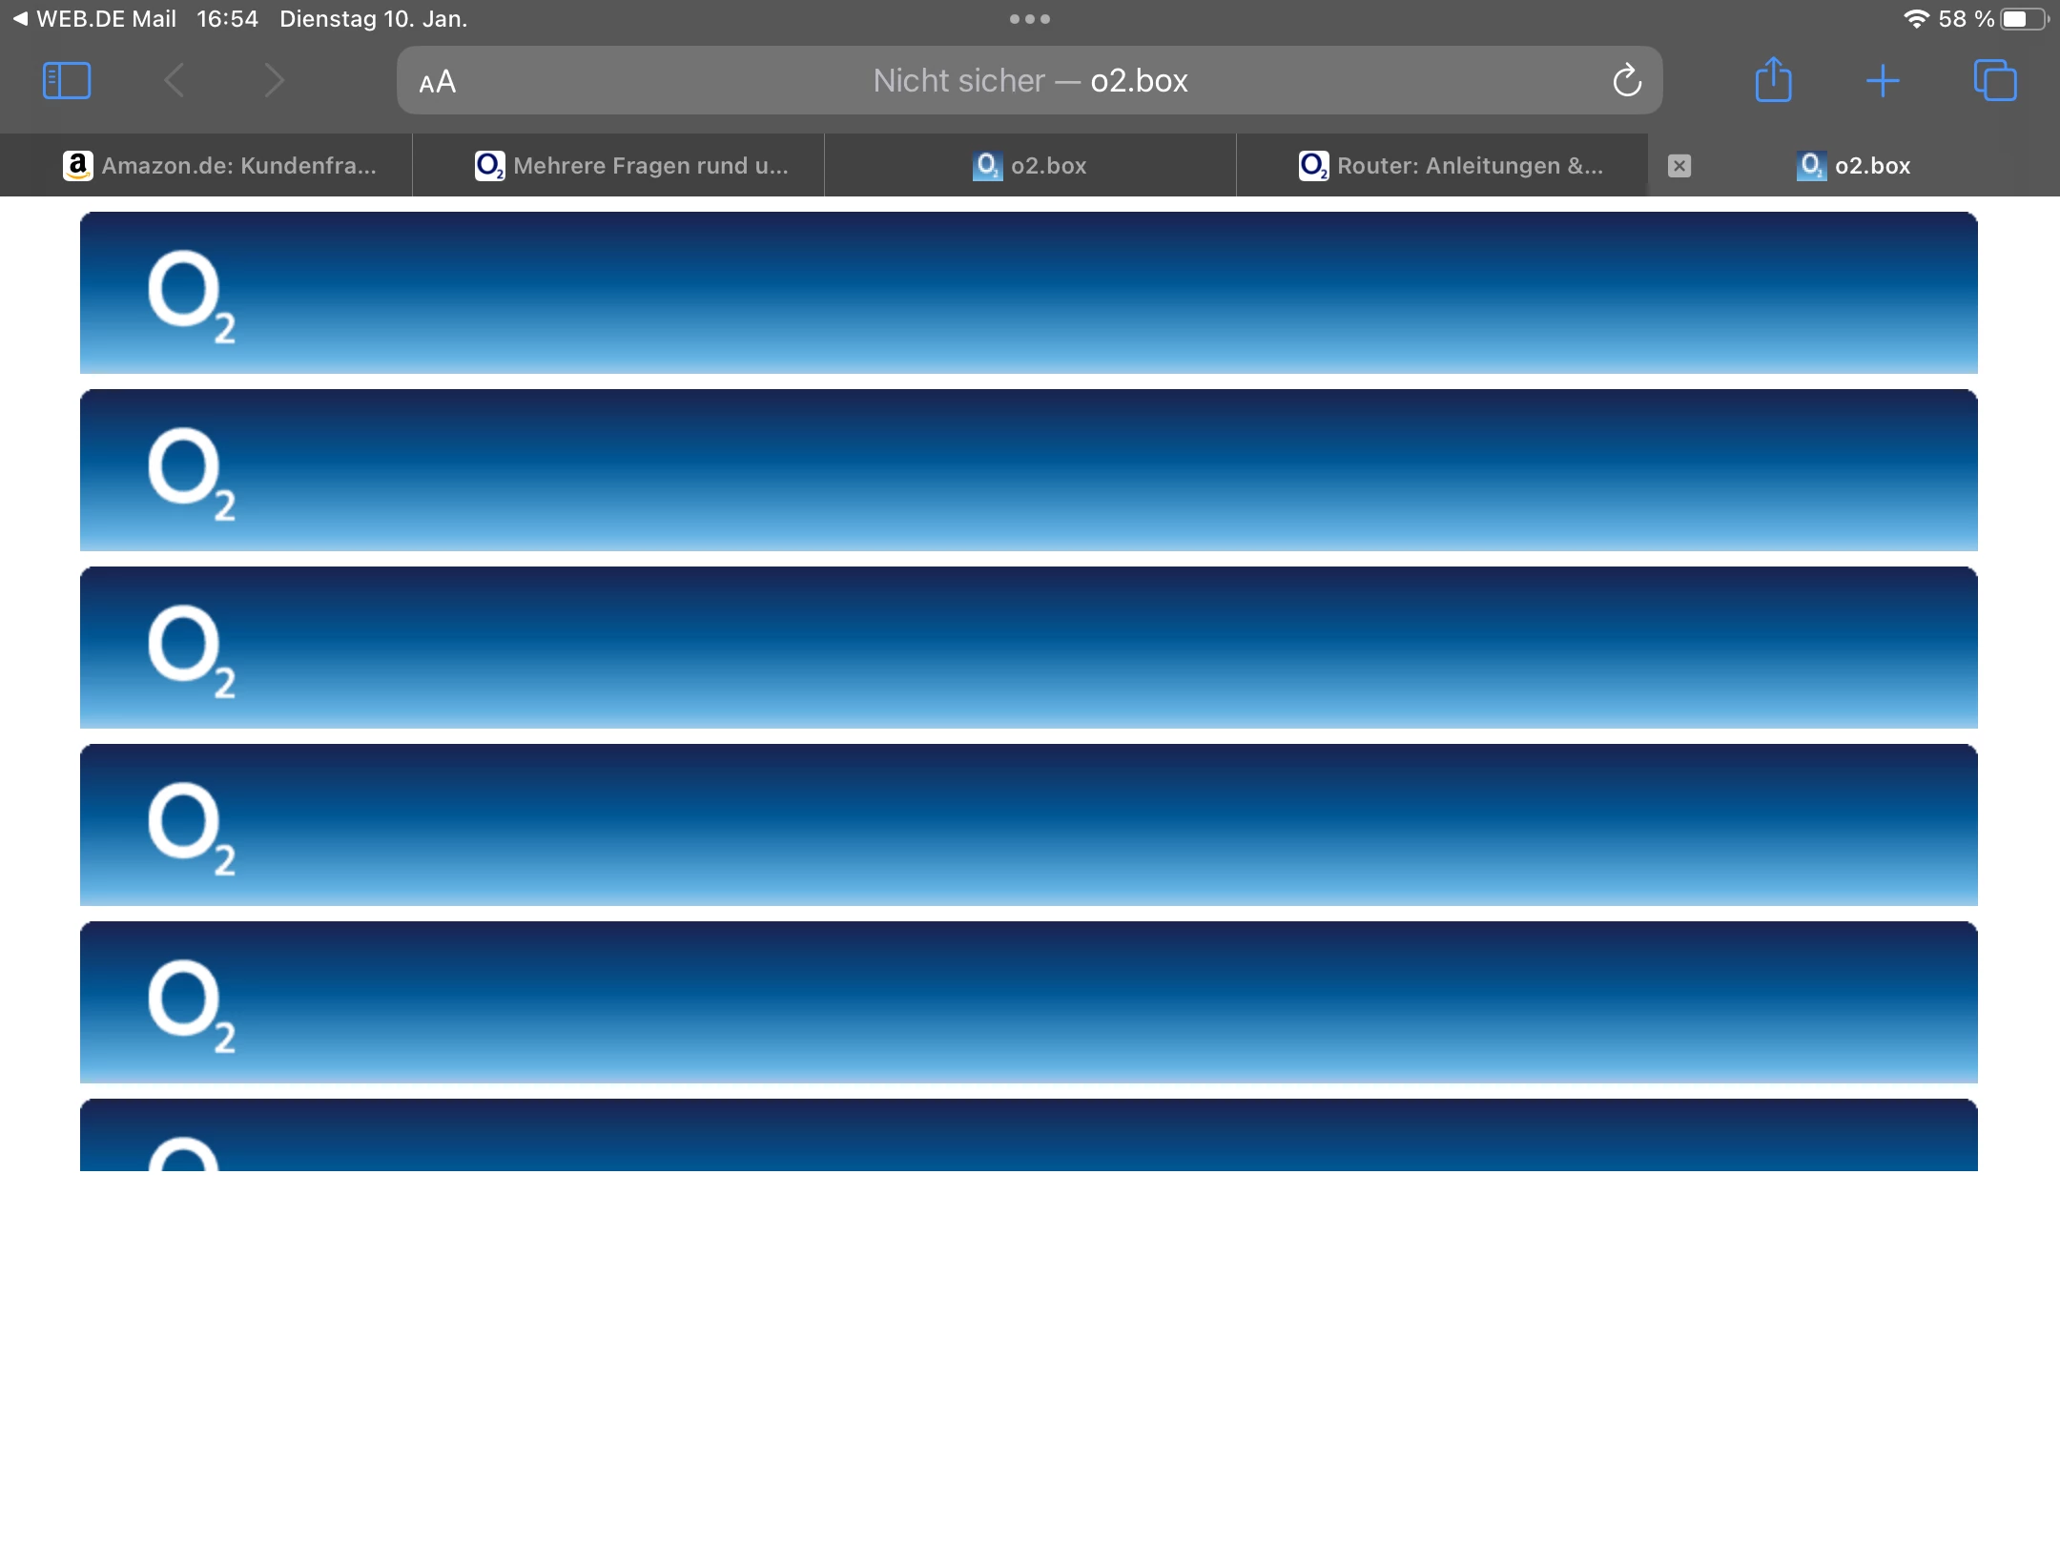Tap the back navigation arrow
This screenshot has height=1545, width=2060.
tap(175, 81)
